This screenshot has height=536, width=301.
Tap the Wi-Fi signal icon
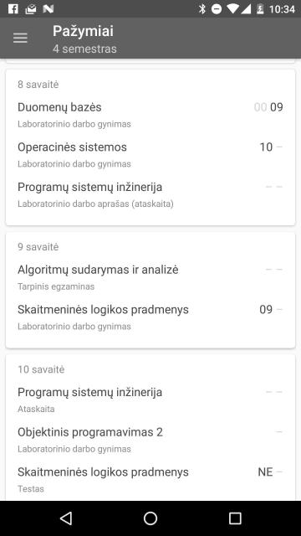click(232, 9)
